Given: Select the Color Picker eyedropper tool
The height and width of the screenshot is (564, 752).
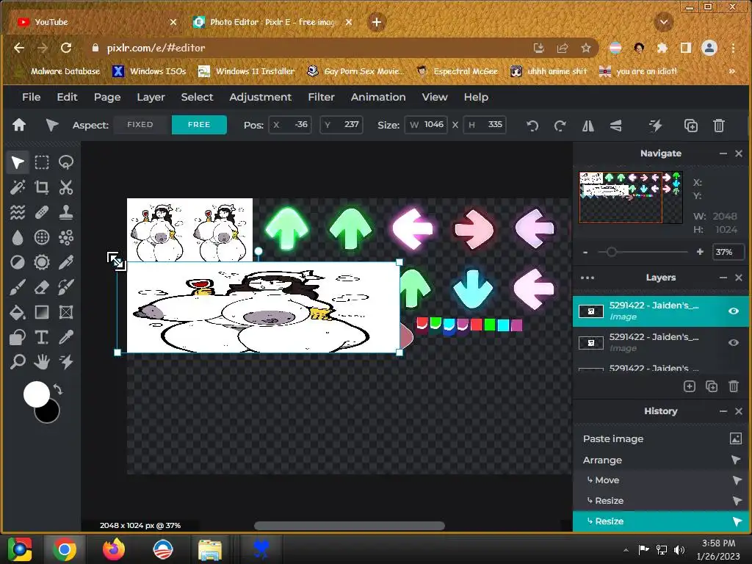Looking at the screenshot, I should point(65,338).
